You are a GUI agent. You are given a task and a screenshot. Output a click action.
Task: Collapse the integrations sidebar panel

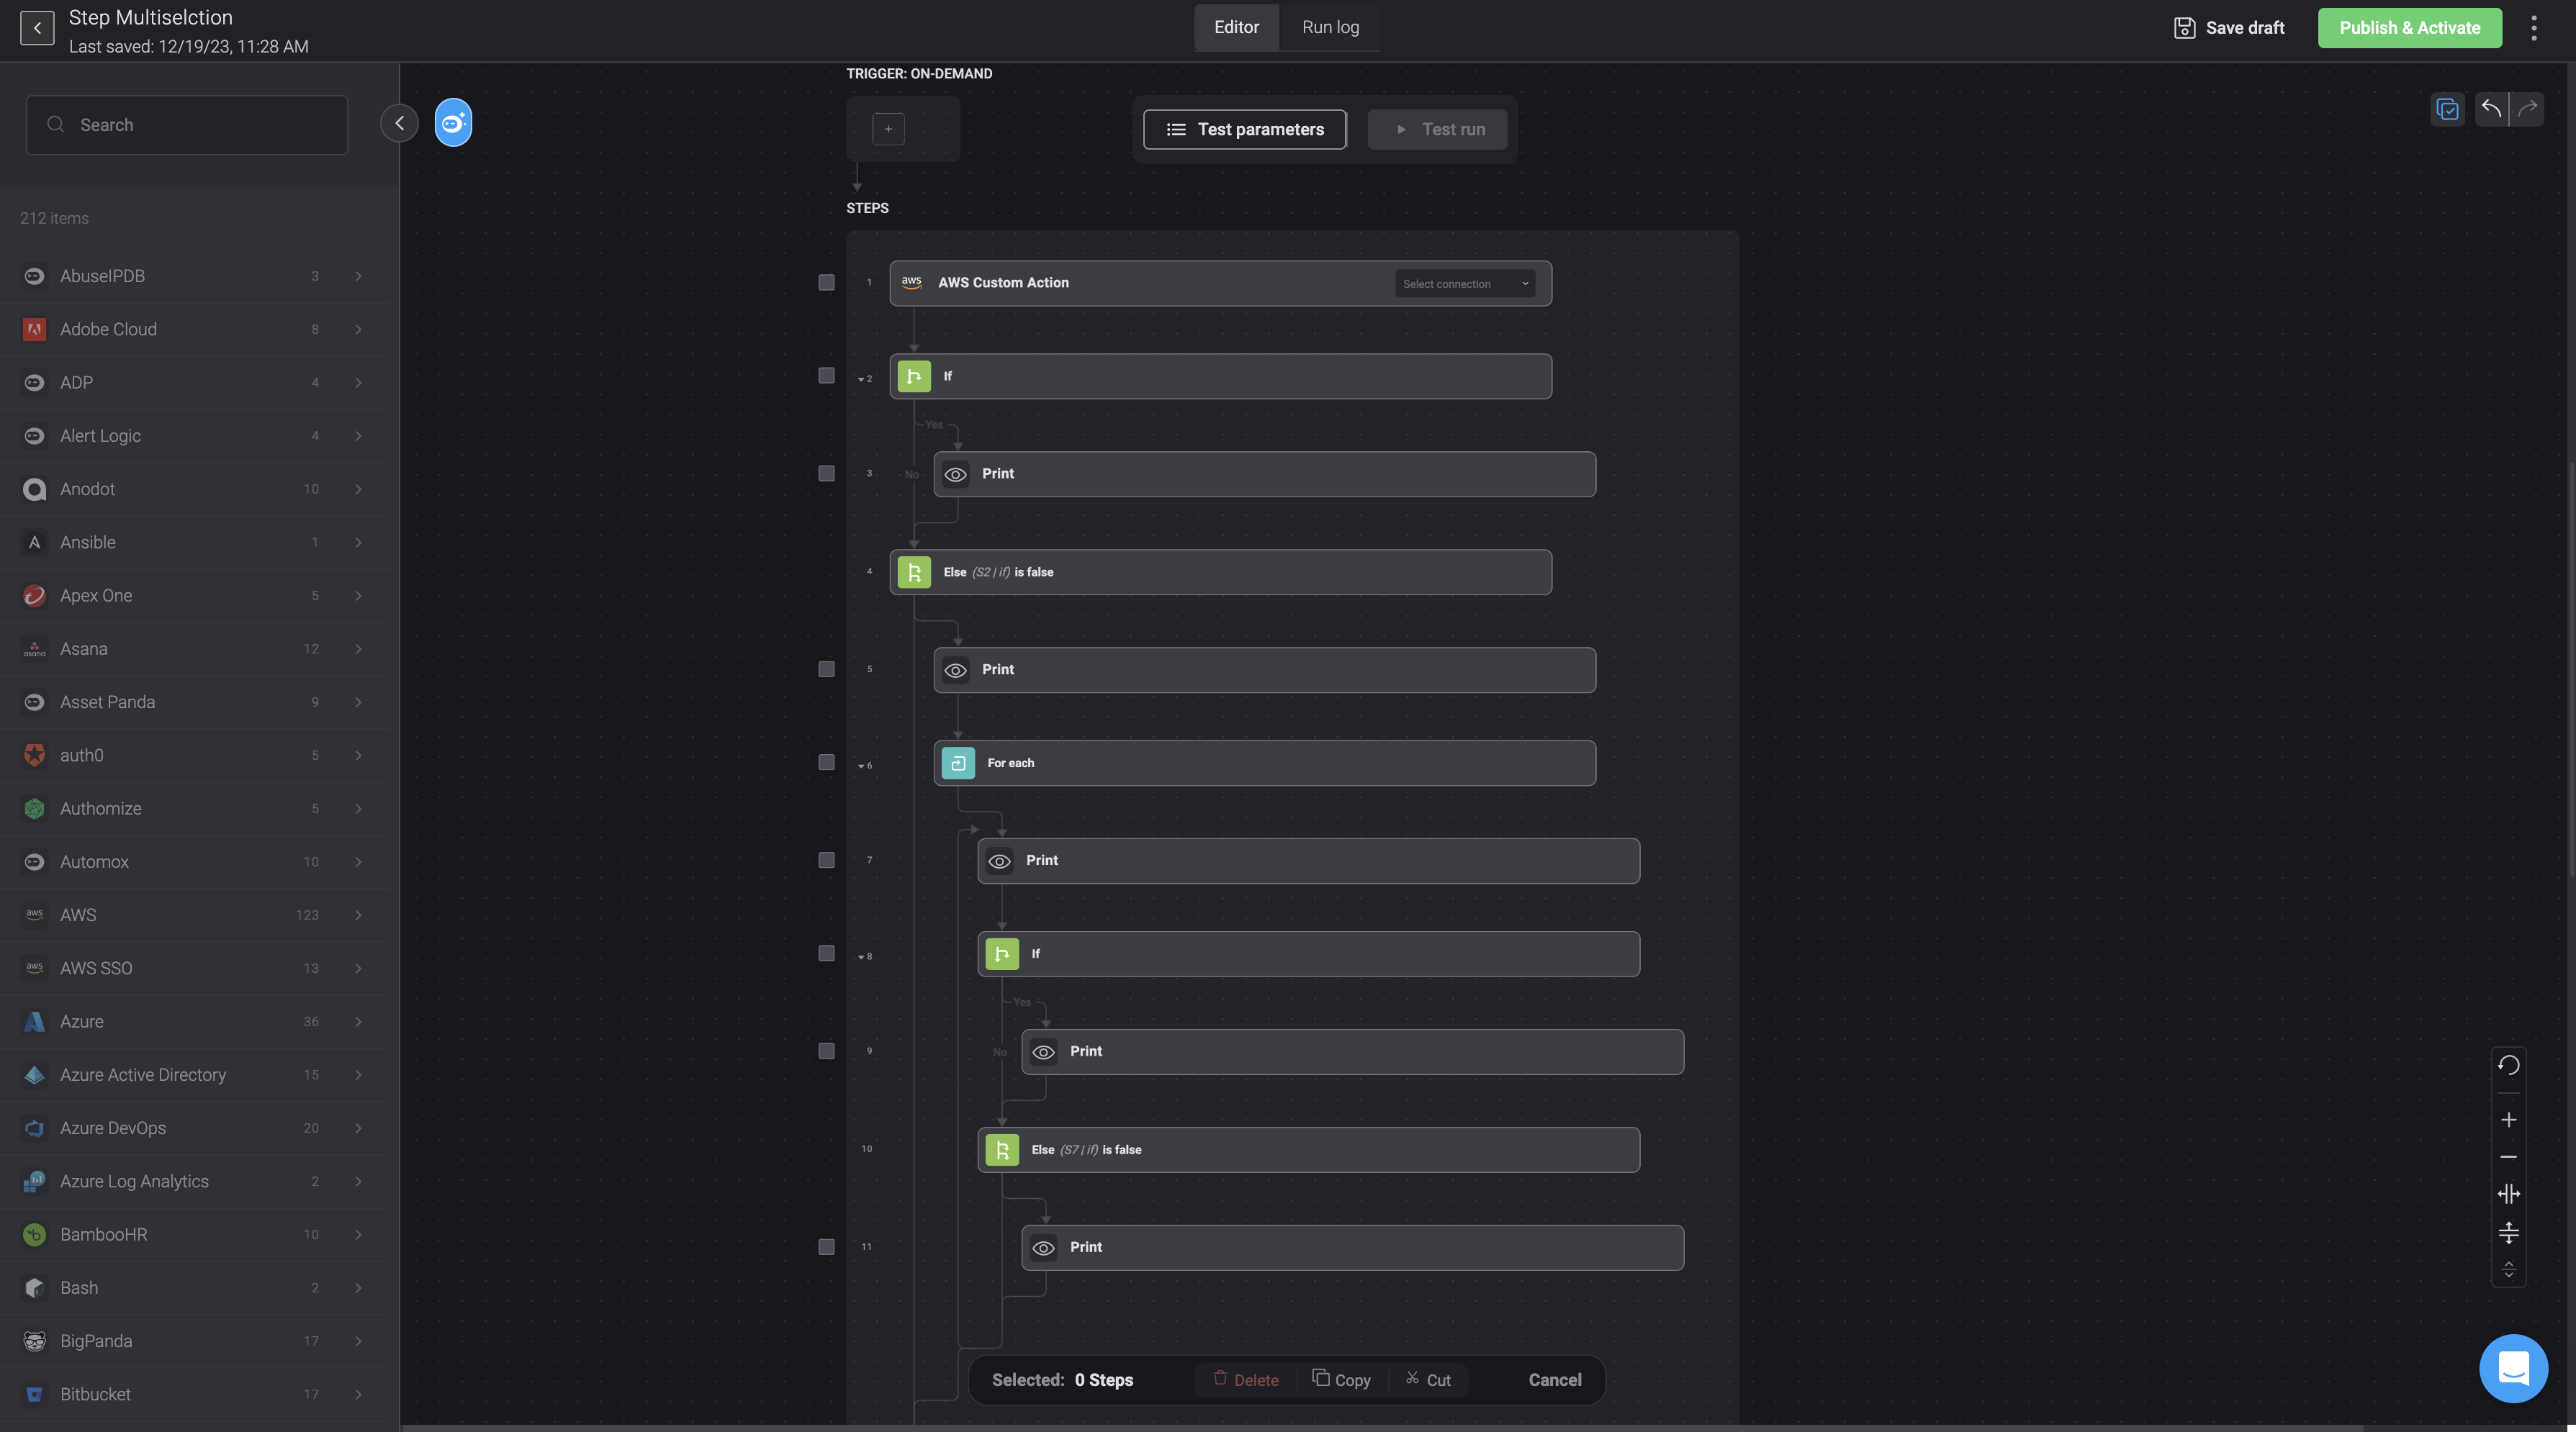coord(399,123)
